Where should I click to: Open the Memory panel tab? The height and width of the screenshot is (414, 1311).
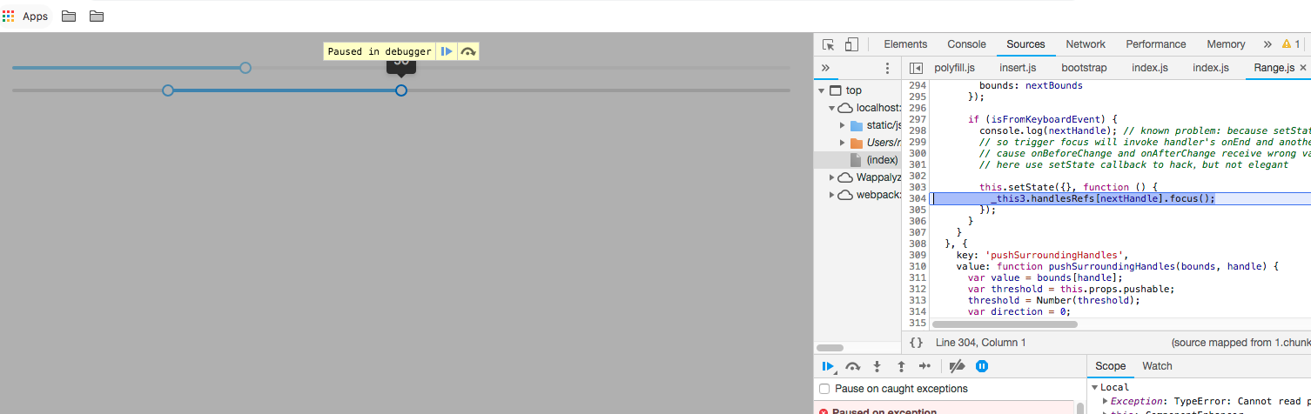tap(1226, 44)
